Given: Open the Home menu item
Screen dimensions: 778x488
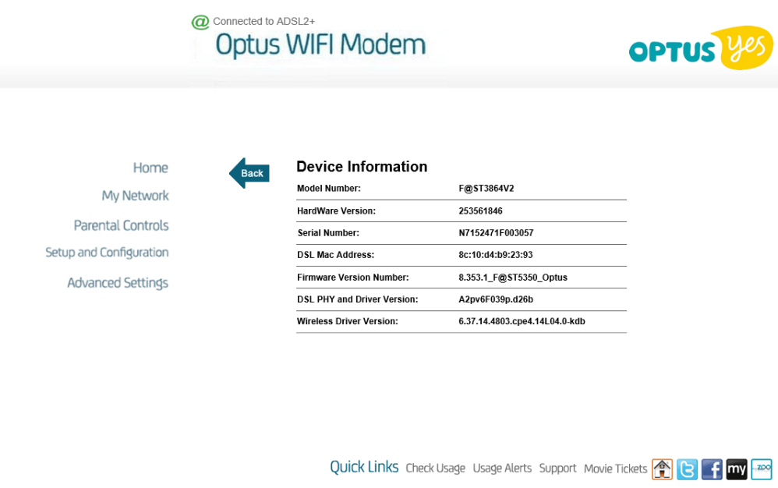Looking at the screenshot, I should [x=150, y=168].
